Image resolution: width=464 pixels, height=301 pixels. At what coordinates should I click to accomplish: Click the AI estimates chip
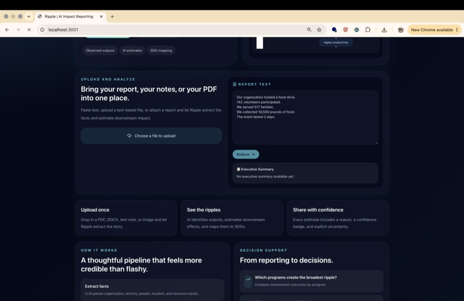coord(132,50)
